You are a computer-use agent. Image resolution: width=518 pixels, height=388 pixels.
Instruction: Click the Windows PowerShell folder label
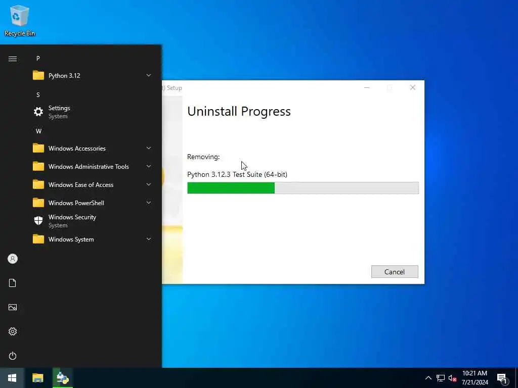(x=76, y=203)
